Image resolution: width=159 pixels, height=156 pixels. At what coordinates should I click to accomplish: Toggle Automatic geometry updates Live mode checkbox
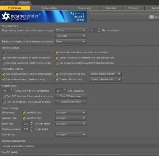tap(4, 52)
